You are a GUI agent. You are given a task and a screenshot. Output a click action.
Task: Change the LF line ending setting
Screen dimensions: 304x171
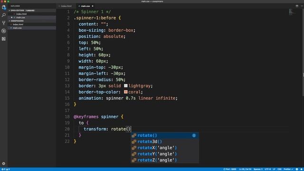274,169
